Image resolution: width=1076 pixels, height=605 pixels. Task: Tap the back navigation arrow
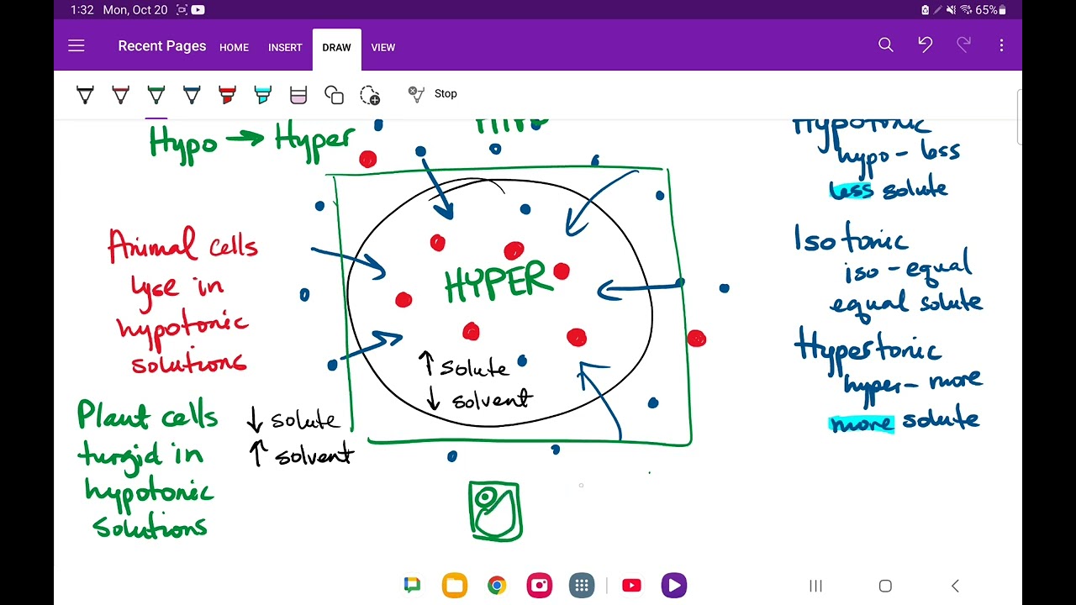pos(955,586)
